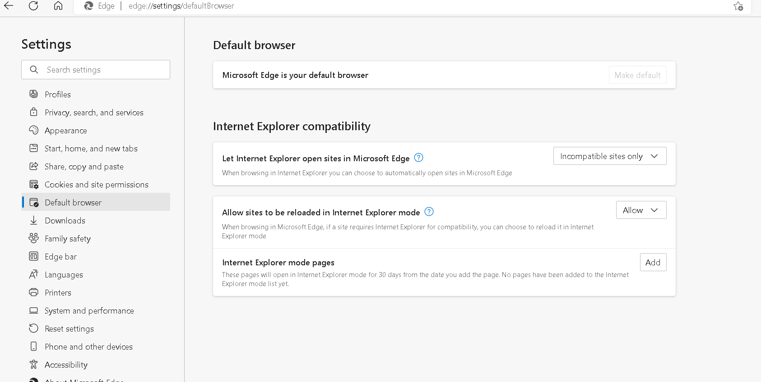Click the Profiles sidebar icon
Screen dimensions: 761x382
[x=33, y=94]
